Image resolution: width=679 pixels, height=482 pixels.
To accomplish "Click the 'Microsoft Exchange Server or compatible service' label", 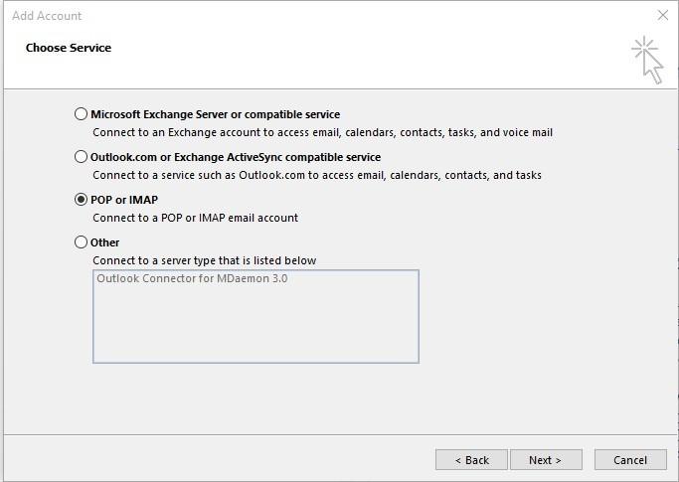I will pos(215,114).
